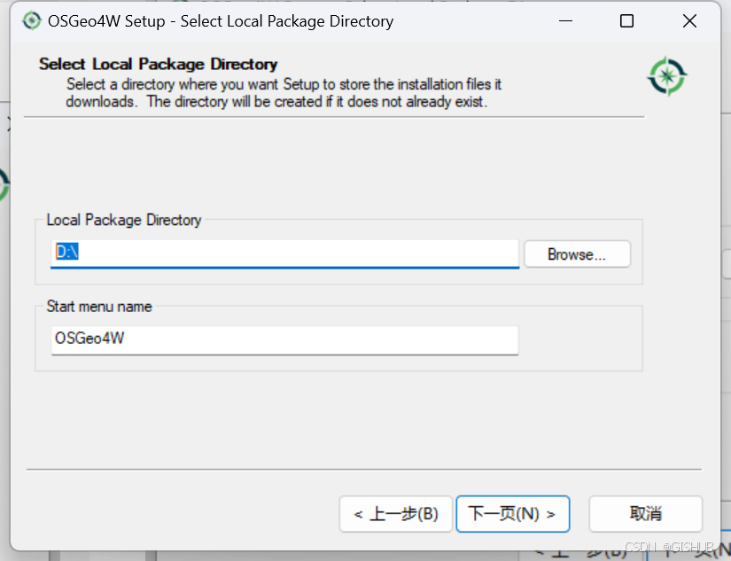Go to next page with 下一页(N)
Viewport: 731px width, 561px height.
513,514
